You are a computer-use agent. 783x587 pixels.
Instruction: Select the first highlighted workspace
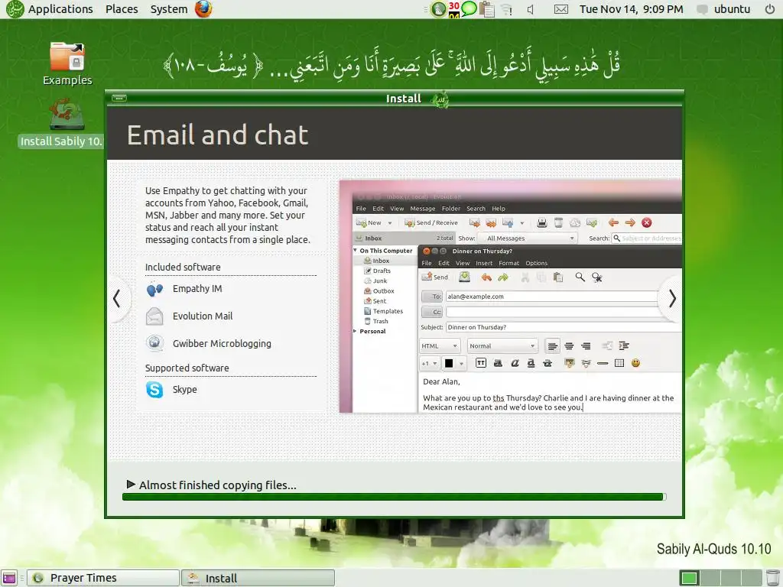(689, 578)
